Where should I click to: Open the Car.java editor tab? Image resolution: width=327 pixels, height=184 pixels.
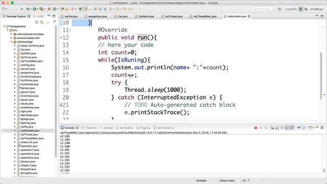click(121, 16)
